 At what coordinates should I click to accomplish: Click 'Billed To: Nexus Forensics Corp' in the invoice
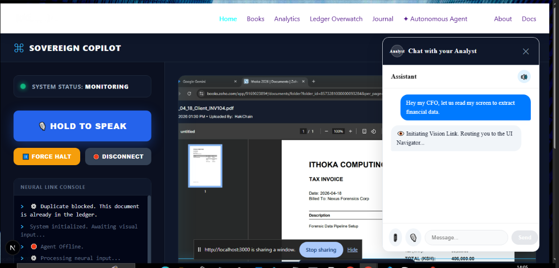[339, 199]
